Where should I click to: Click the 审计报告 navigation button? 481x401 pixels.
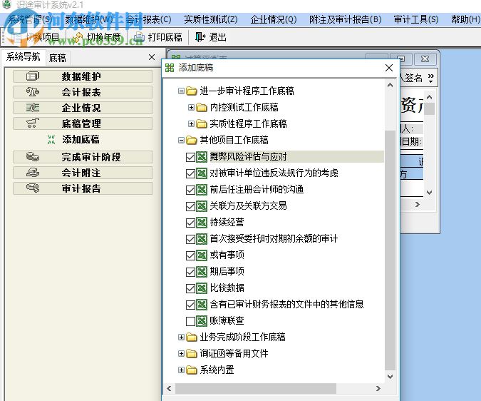(x=83, y=188)
